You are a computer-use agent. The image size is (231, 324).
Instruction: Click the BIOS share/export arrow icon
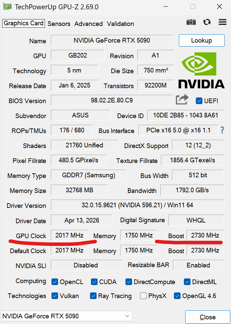tap(182, 99)
